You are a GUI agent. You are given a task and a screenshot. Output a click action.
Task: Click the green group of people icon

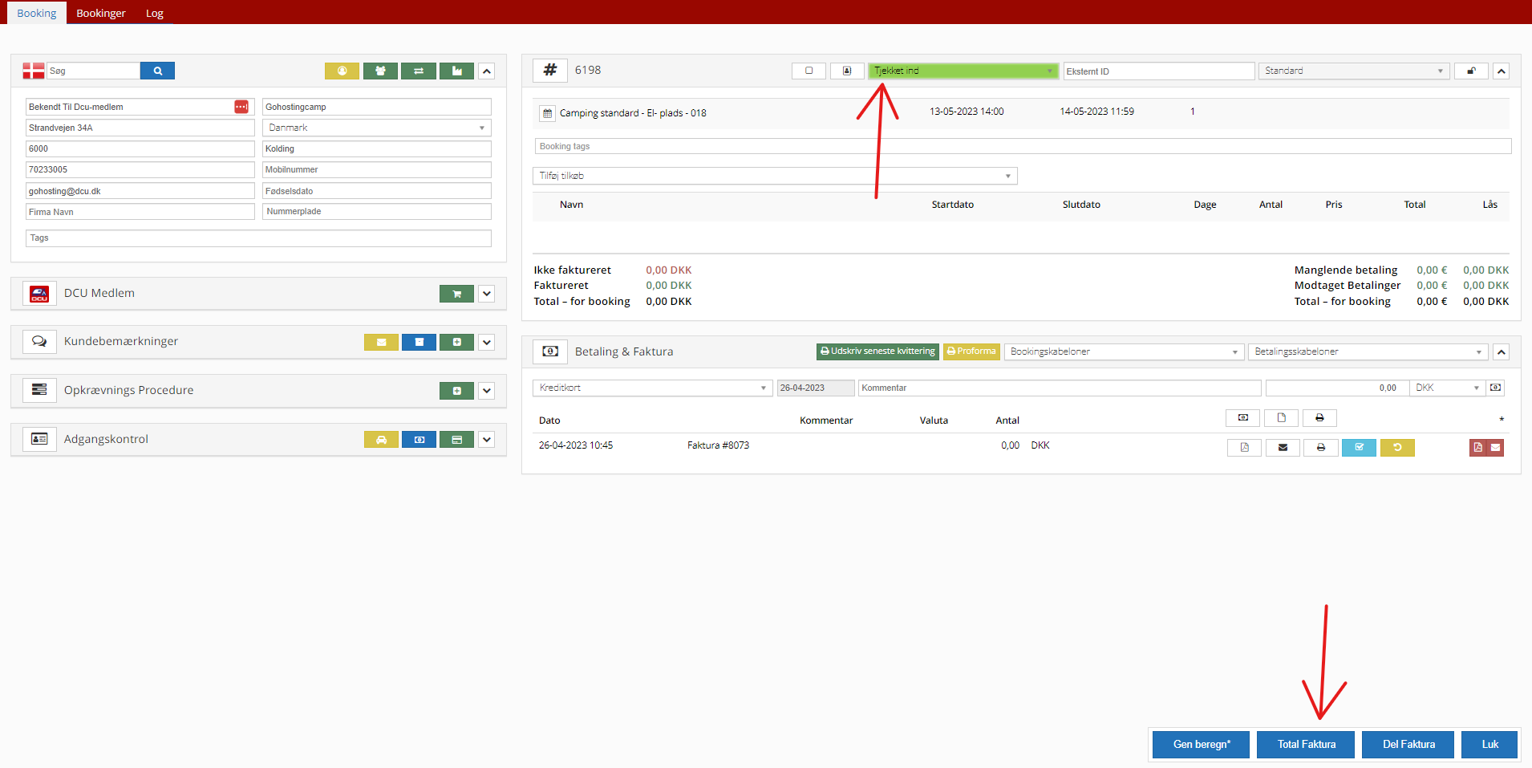tap(380, 71)
